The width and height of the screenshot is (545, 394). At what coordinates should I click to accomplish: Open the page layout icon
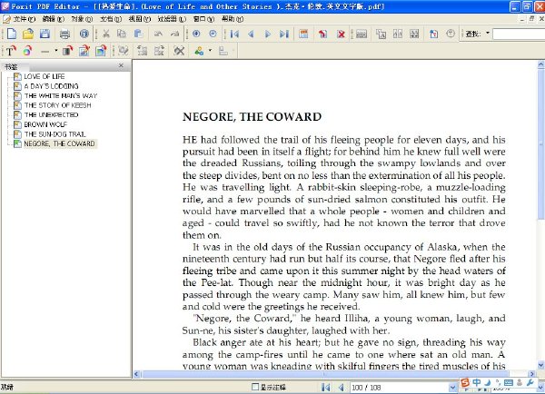click(303, 34)
